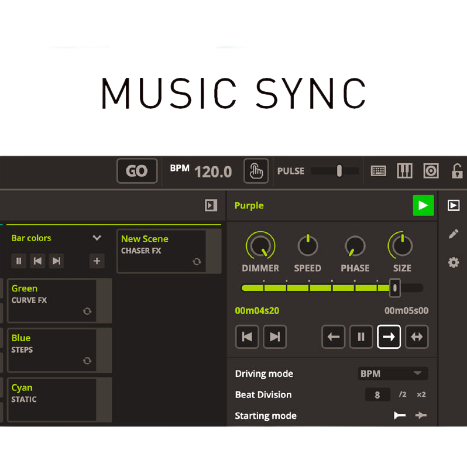The image size is (467, 467).
Task: Click the PHASE knob
Action: pos(355,246)
